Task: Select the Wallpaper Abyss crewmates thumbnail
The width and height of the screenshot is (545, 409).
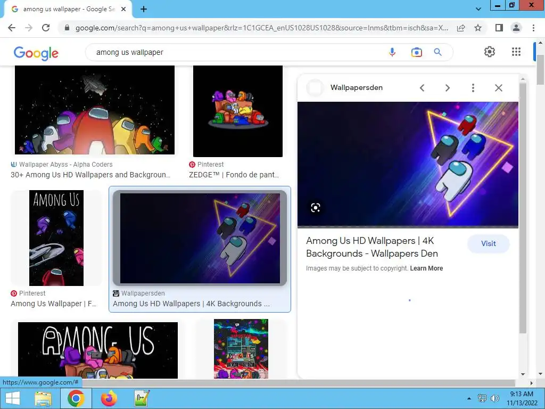Action: pyautogui.click(x=95, y=110)
